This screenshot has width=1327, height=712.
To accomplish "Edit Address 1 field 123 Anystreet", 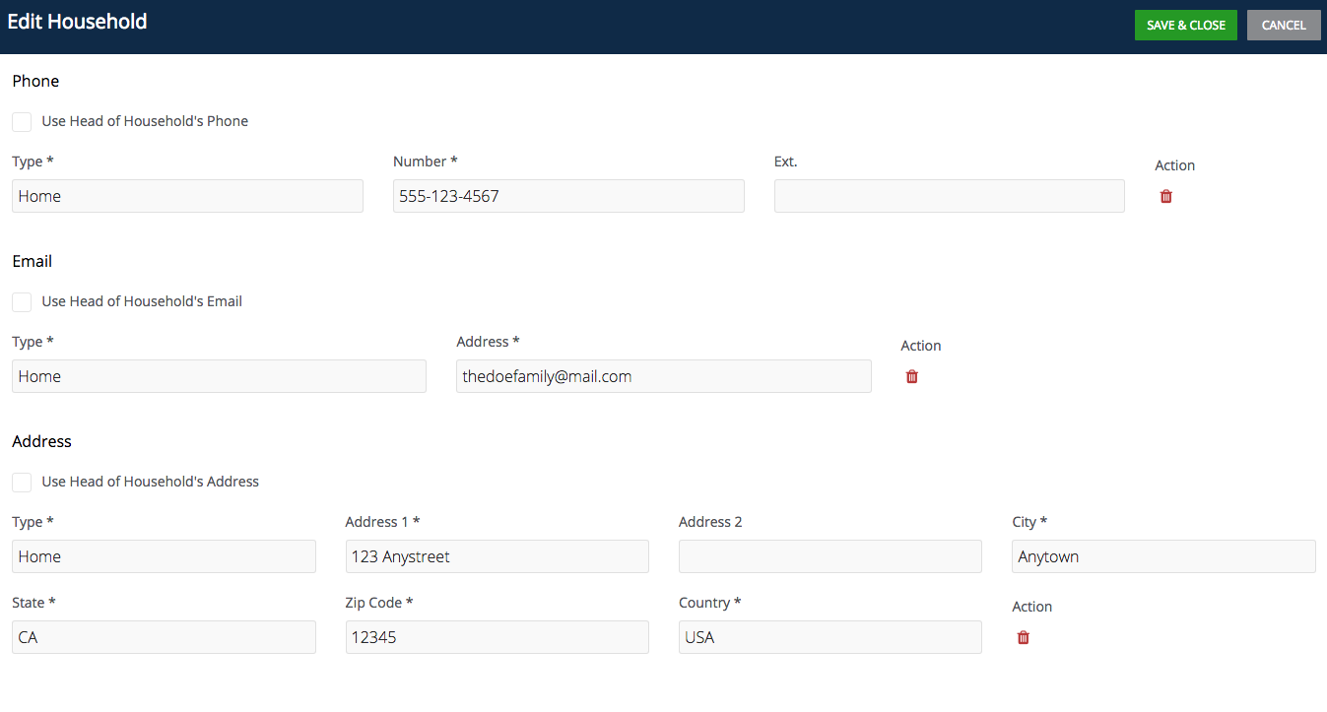I will coord(498,556).
